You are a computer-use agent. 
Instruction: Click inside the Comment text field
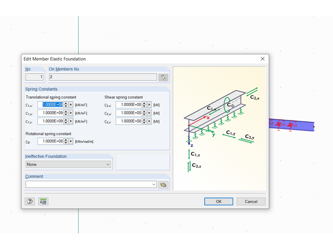coord(89,185)
